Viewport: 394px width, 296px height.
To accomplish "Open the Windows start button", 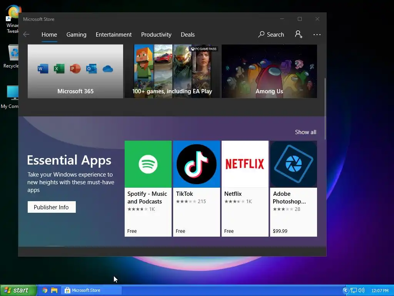I will [x=18, y=290].
